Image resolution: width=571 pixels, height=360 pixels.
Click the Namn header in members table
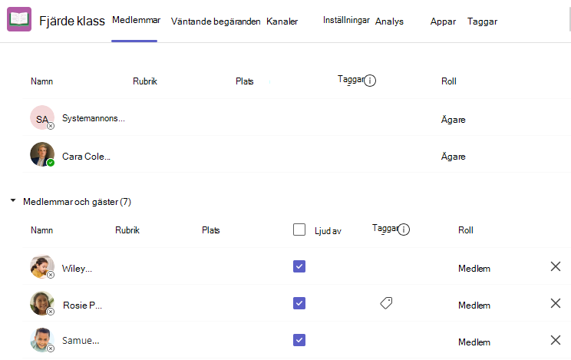(x=42, y=230)
